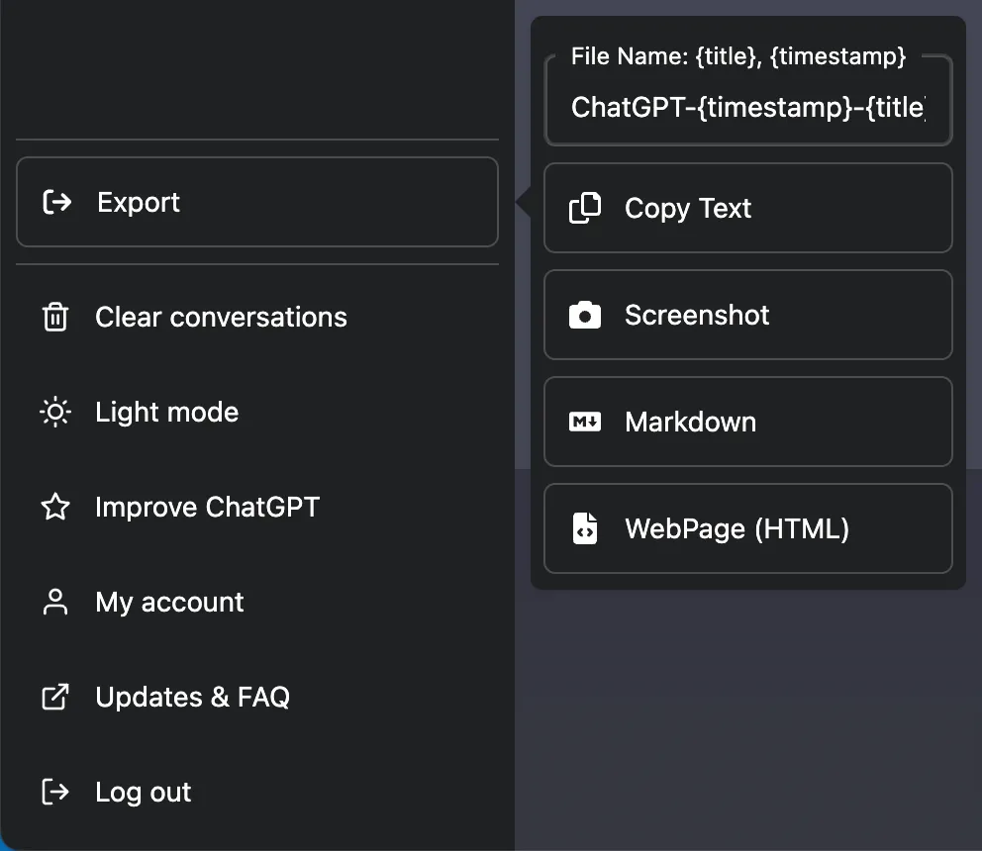Viewport: 982px width, 851px height.
Task: Switch to Light mode
Action: 166,412
